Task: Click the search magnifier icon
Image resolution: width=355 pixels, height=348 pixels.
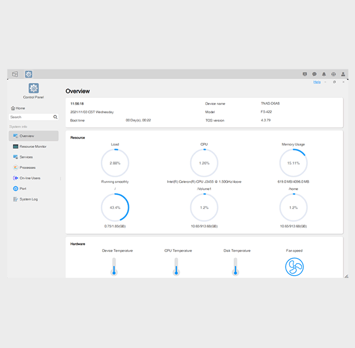Action: point(55,117)
